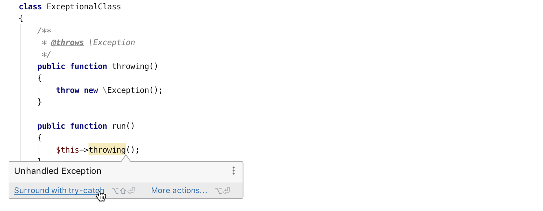Click the shortcut hint beside More actions
Screen dimensions: 543x211
tap(222, 191)
